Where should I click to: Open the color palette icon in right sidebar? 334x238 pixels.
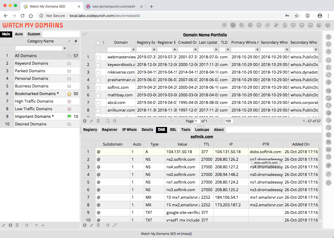pyautogui.click(x=329, y=165)
